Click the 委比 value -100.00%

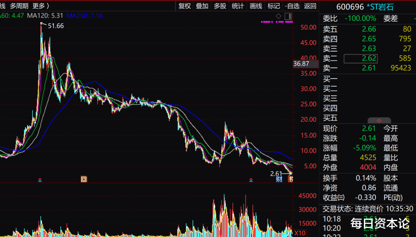click(x=360, y=18)
